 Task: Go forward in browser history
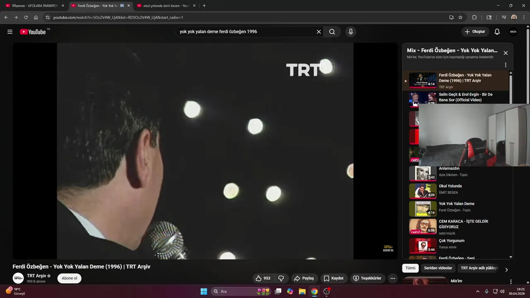click(x=16, y=17)
